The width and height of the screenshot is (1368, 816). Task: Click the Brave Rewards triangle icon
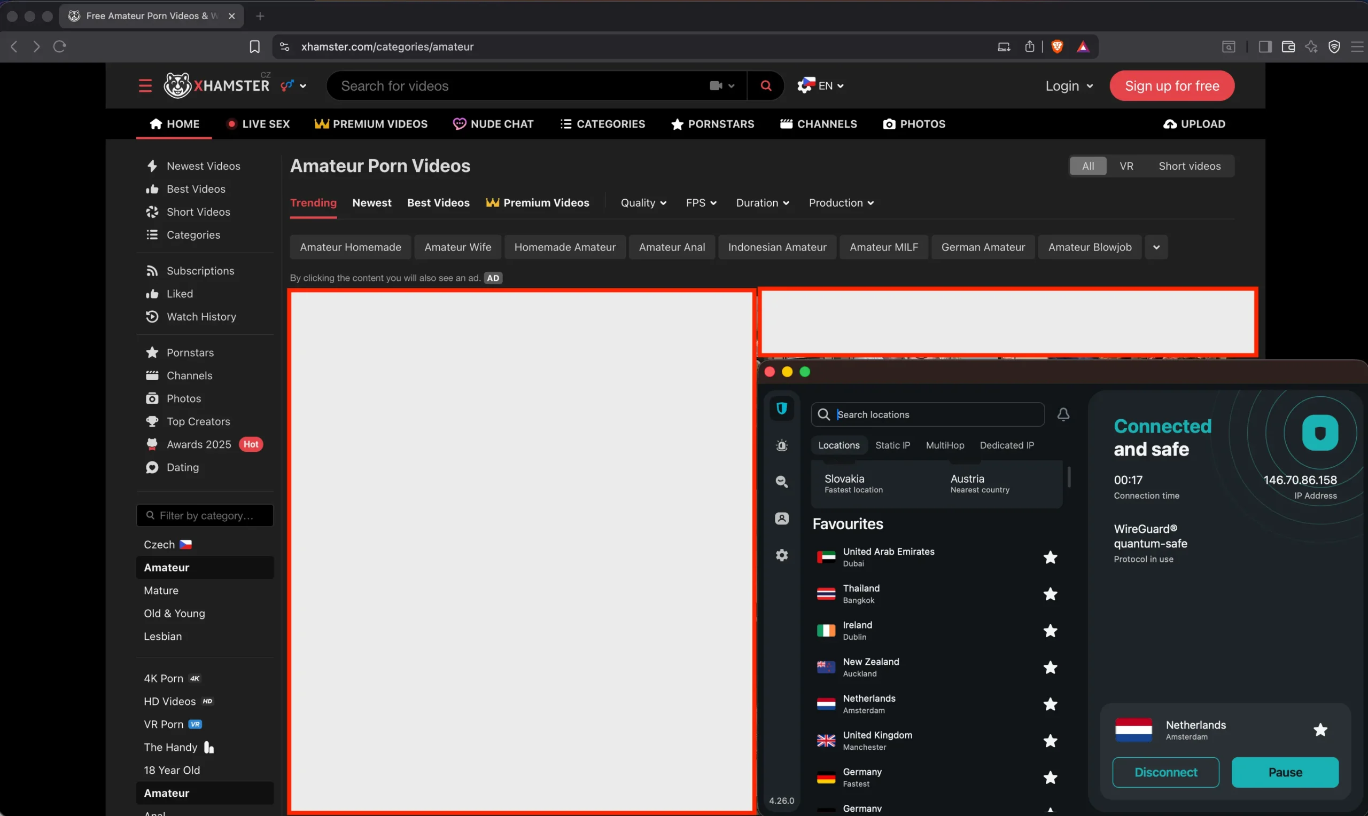[1082, 47]
